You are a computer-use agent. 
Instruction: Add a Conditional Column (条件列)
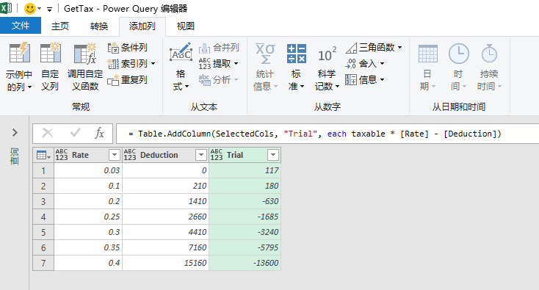pyautogui.click(x=127, y=48)
